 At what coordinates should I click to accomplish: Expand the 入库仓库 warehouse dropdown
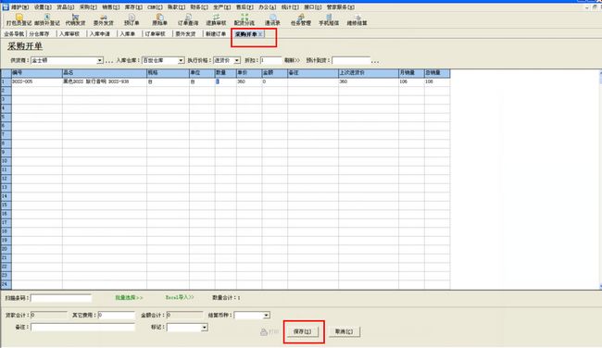(x=181, y=60)
